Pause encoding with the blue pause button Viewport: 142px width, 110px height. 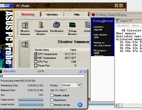pos(80,105)
